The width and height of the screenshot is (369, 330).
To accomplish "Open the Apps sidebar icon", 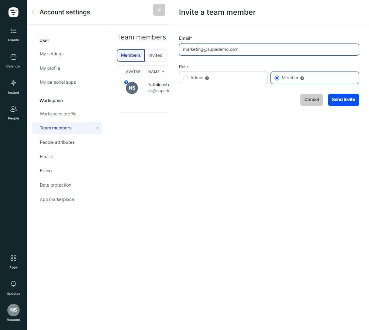I will (x=13, y=260).
